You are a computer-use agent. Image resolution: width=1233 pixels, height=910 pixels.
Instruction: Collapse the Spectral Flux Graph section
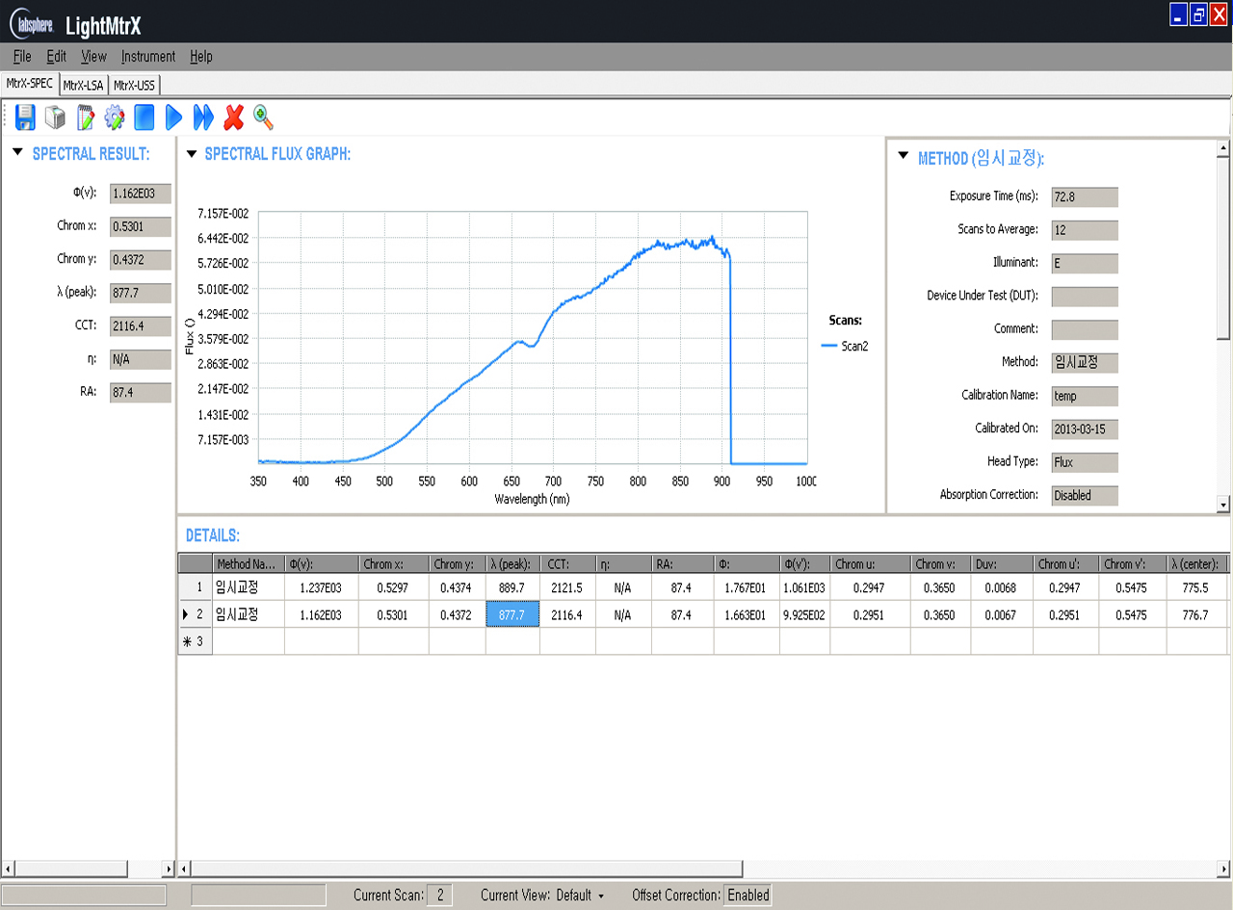(191, 153)
